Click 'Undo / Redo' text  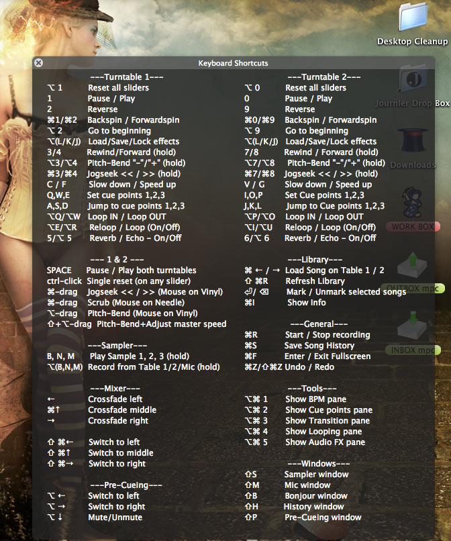coord(309,366)
